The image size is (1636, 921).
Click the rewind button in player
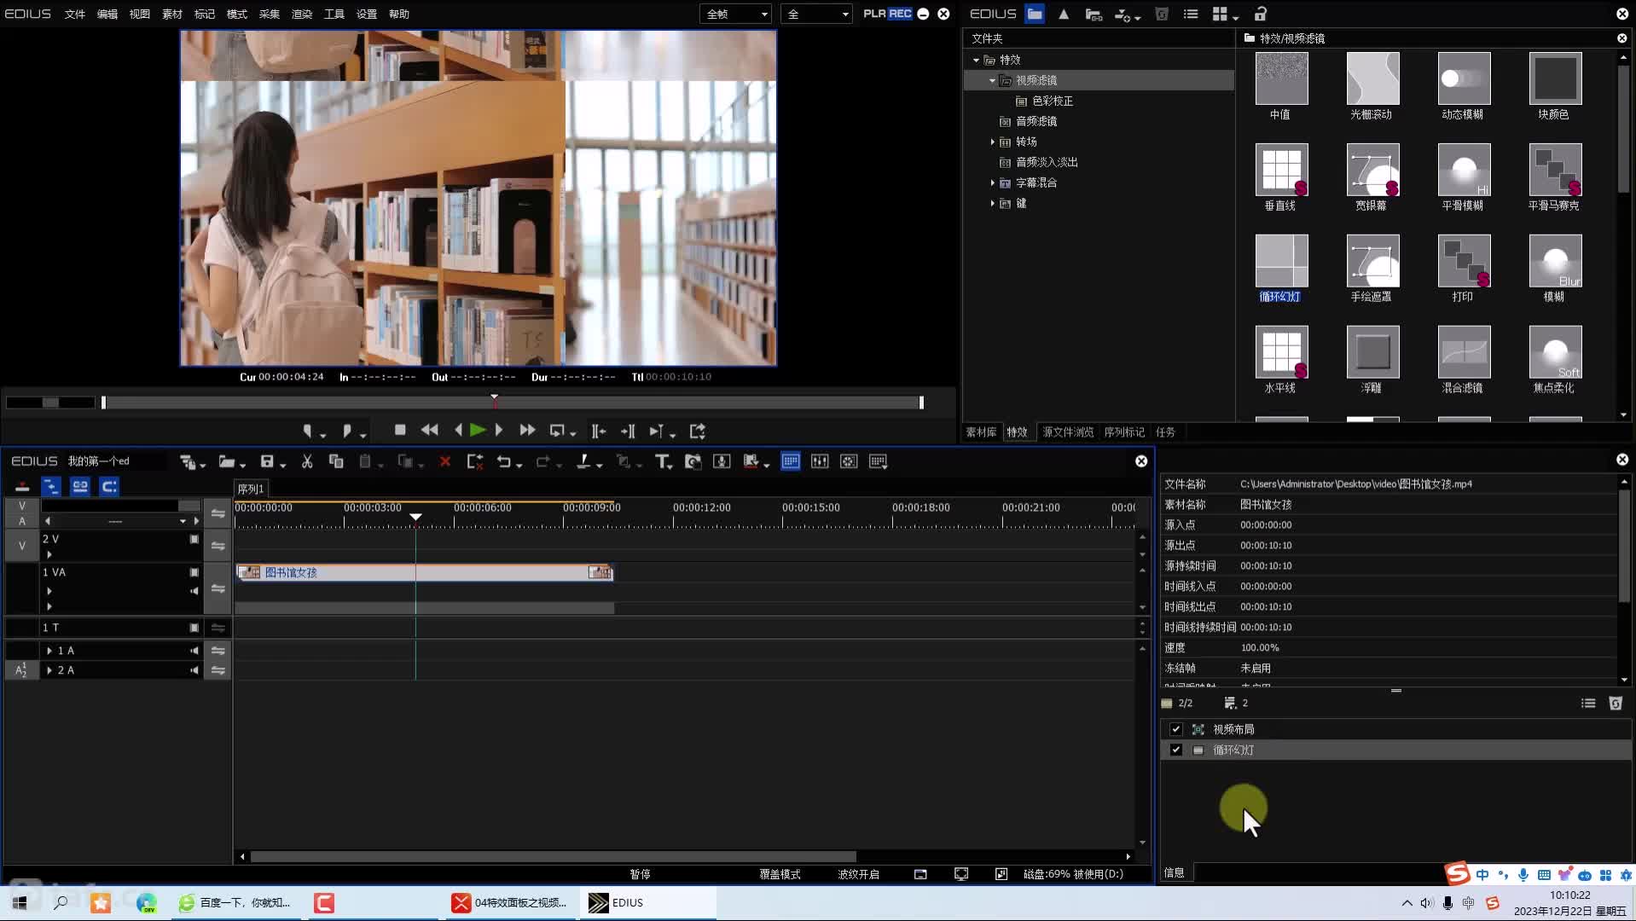point(430,431)
